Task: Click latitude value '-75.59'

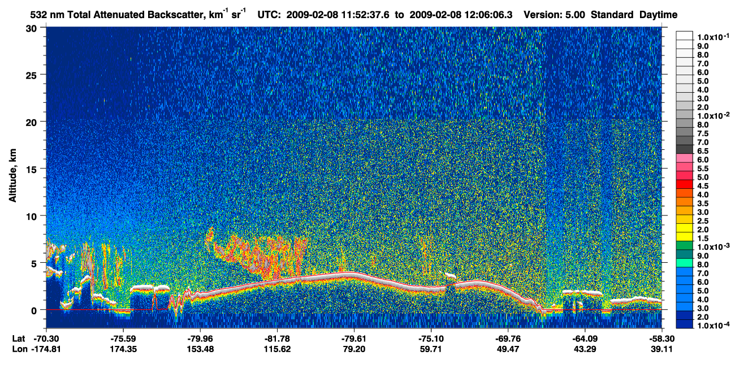Action: point(123,339)
